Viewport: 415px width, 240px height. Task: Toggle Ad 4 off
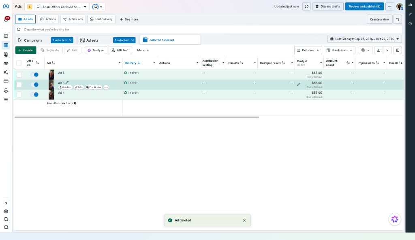click(34, 95)
